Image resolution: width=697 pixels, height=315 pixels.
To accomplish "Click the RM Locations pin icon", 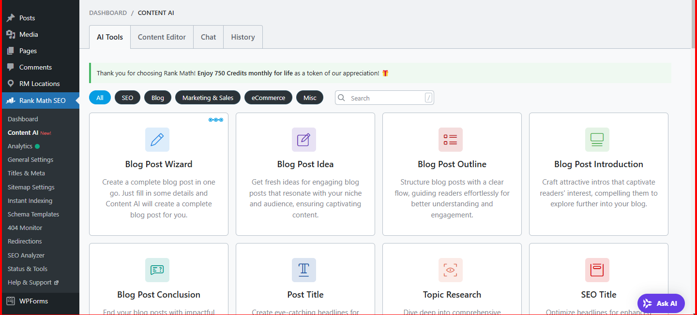I will click(x=11, y=84).
